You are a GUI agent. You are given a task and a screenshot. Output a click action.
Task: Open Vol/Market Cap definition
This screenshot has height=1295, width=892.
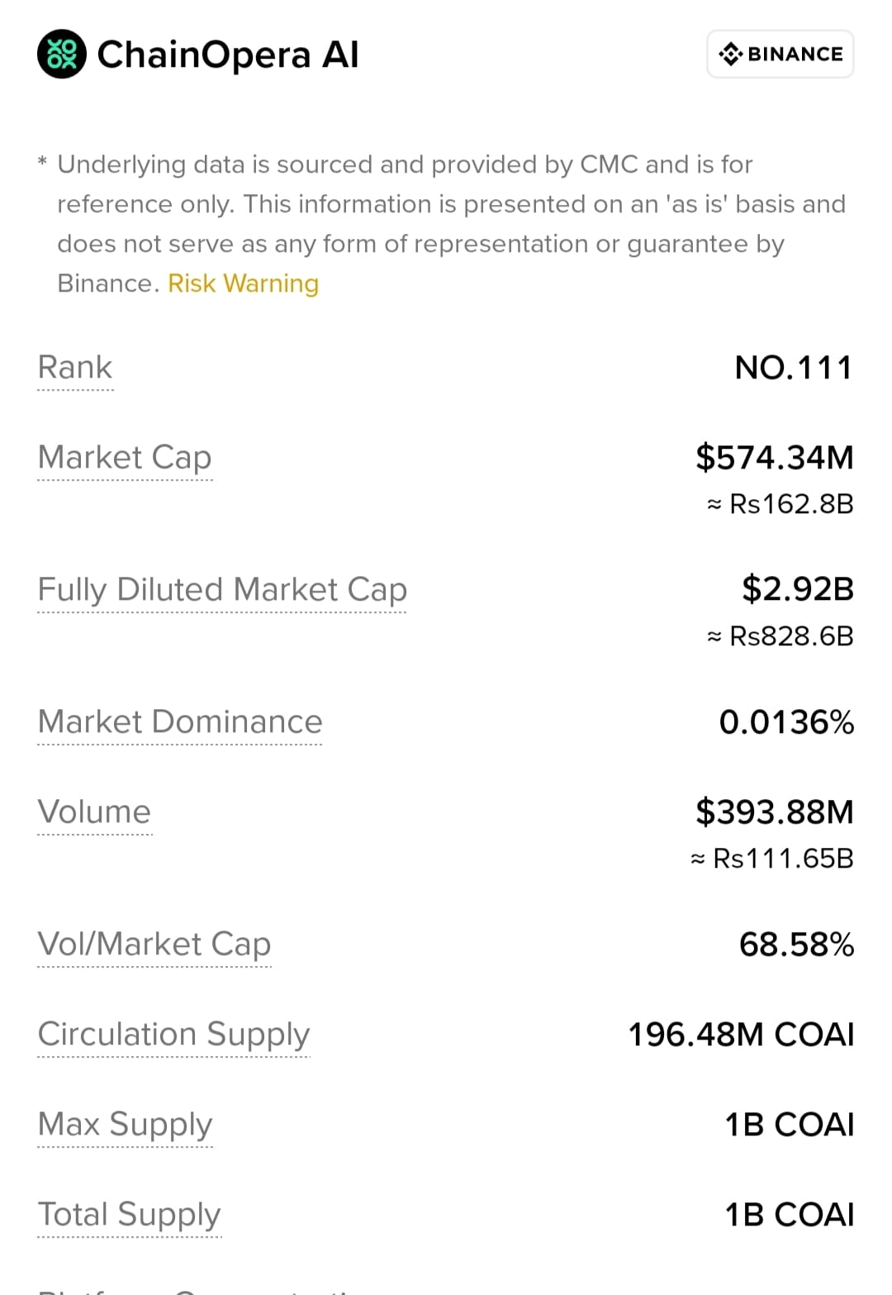pos(154,944)
